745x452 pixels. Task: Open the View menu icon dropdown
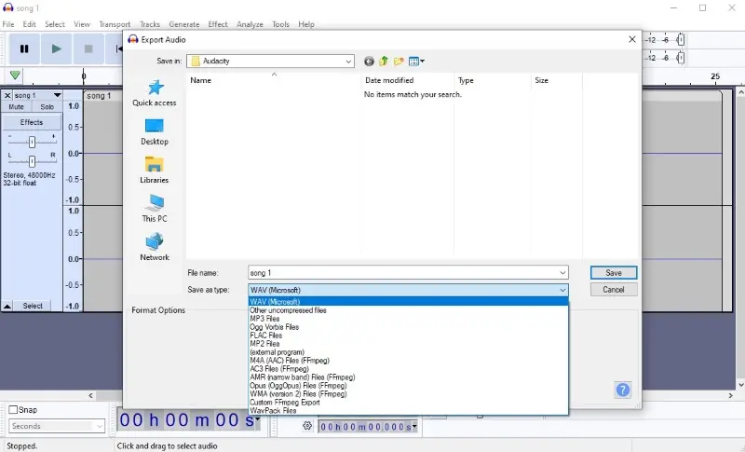pyautogui.click(x=416, y=61)
